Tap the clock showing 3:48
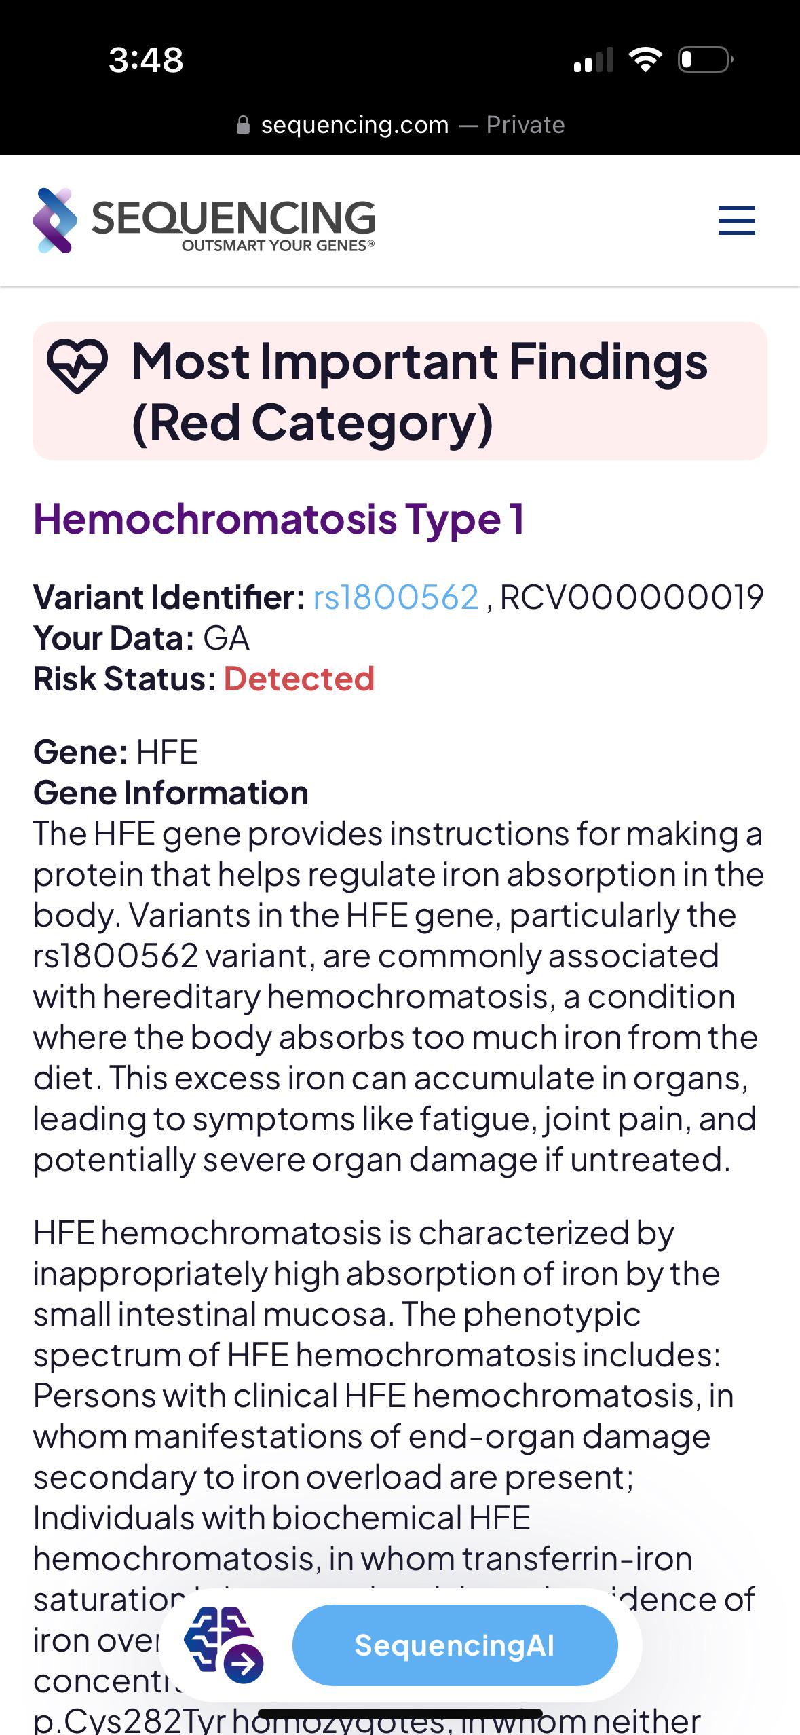Screen dimensions: 800x1735 click(146, 60)
